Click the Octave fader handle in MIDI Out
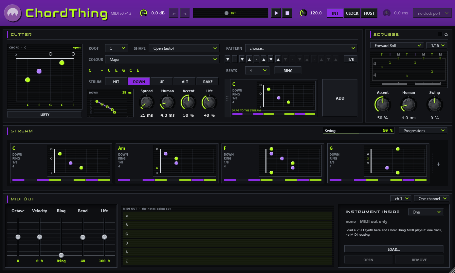This screenshot has width=455, height=273. click(18, 237)
